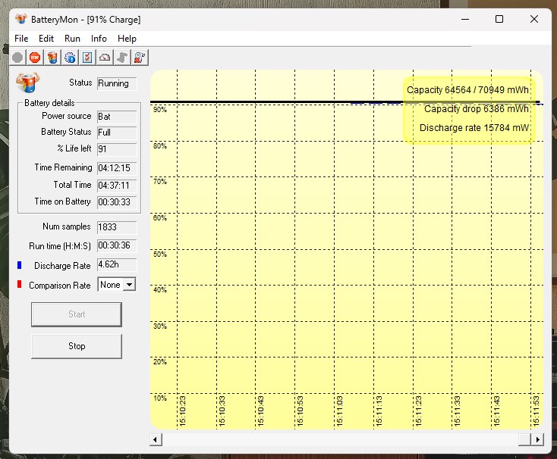
Task: Open the Edit menu
Action: pos(46,39)
